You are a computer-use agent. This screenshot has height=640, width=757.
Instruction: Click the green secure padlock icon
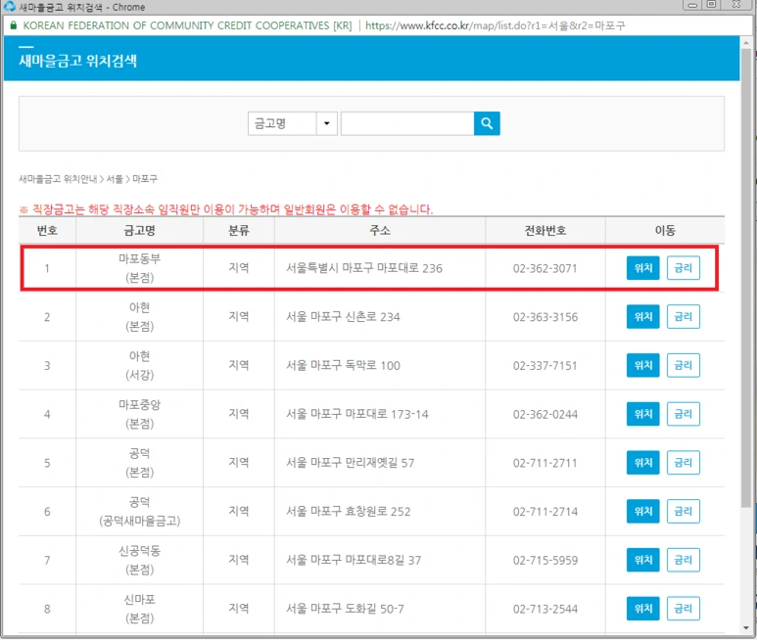click(x=13, y=25)
